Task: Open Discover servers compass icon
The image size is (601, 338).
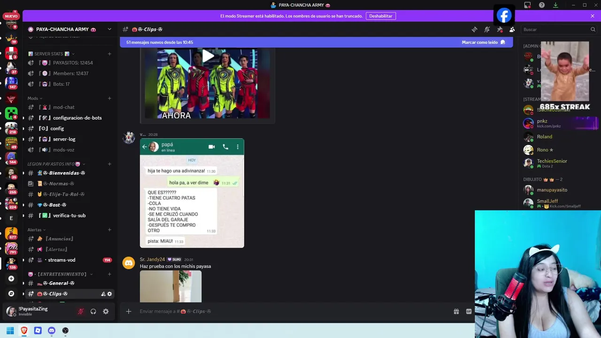Action: 11,293
